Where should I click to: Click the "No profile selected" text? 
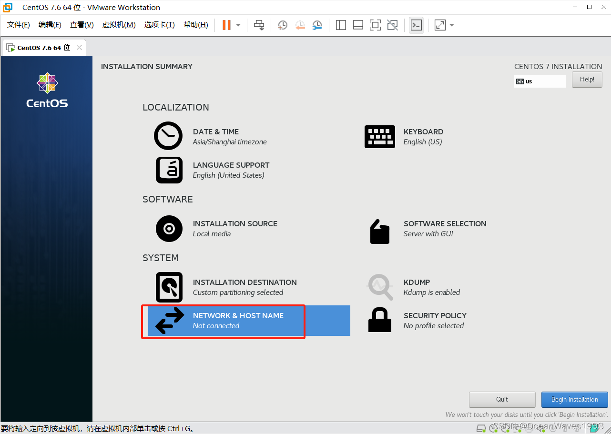[x=434, y=326]
